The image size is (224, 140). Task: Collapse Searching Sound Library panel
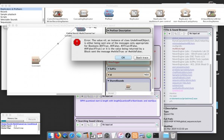tap(77, 121)
